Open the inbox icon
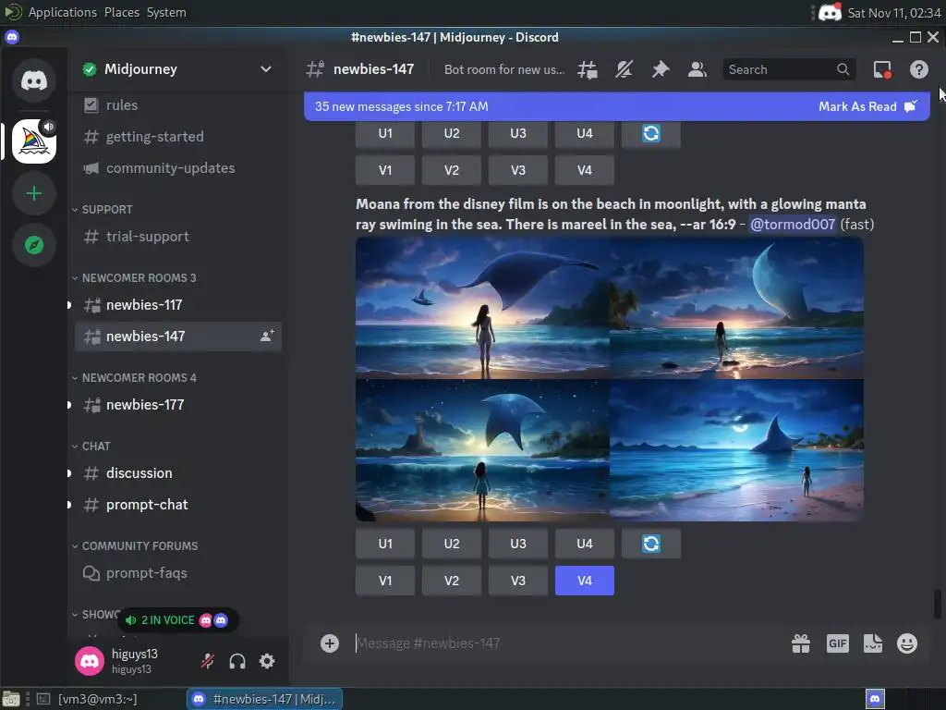Image resolution: width=946 pixels, height=710 pixels. pos(882,69)
